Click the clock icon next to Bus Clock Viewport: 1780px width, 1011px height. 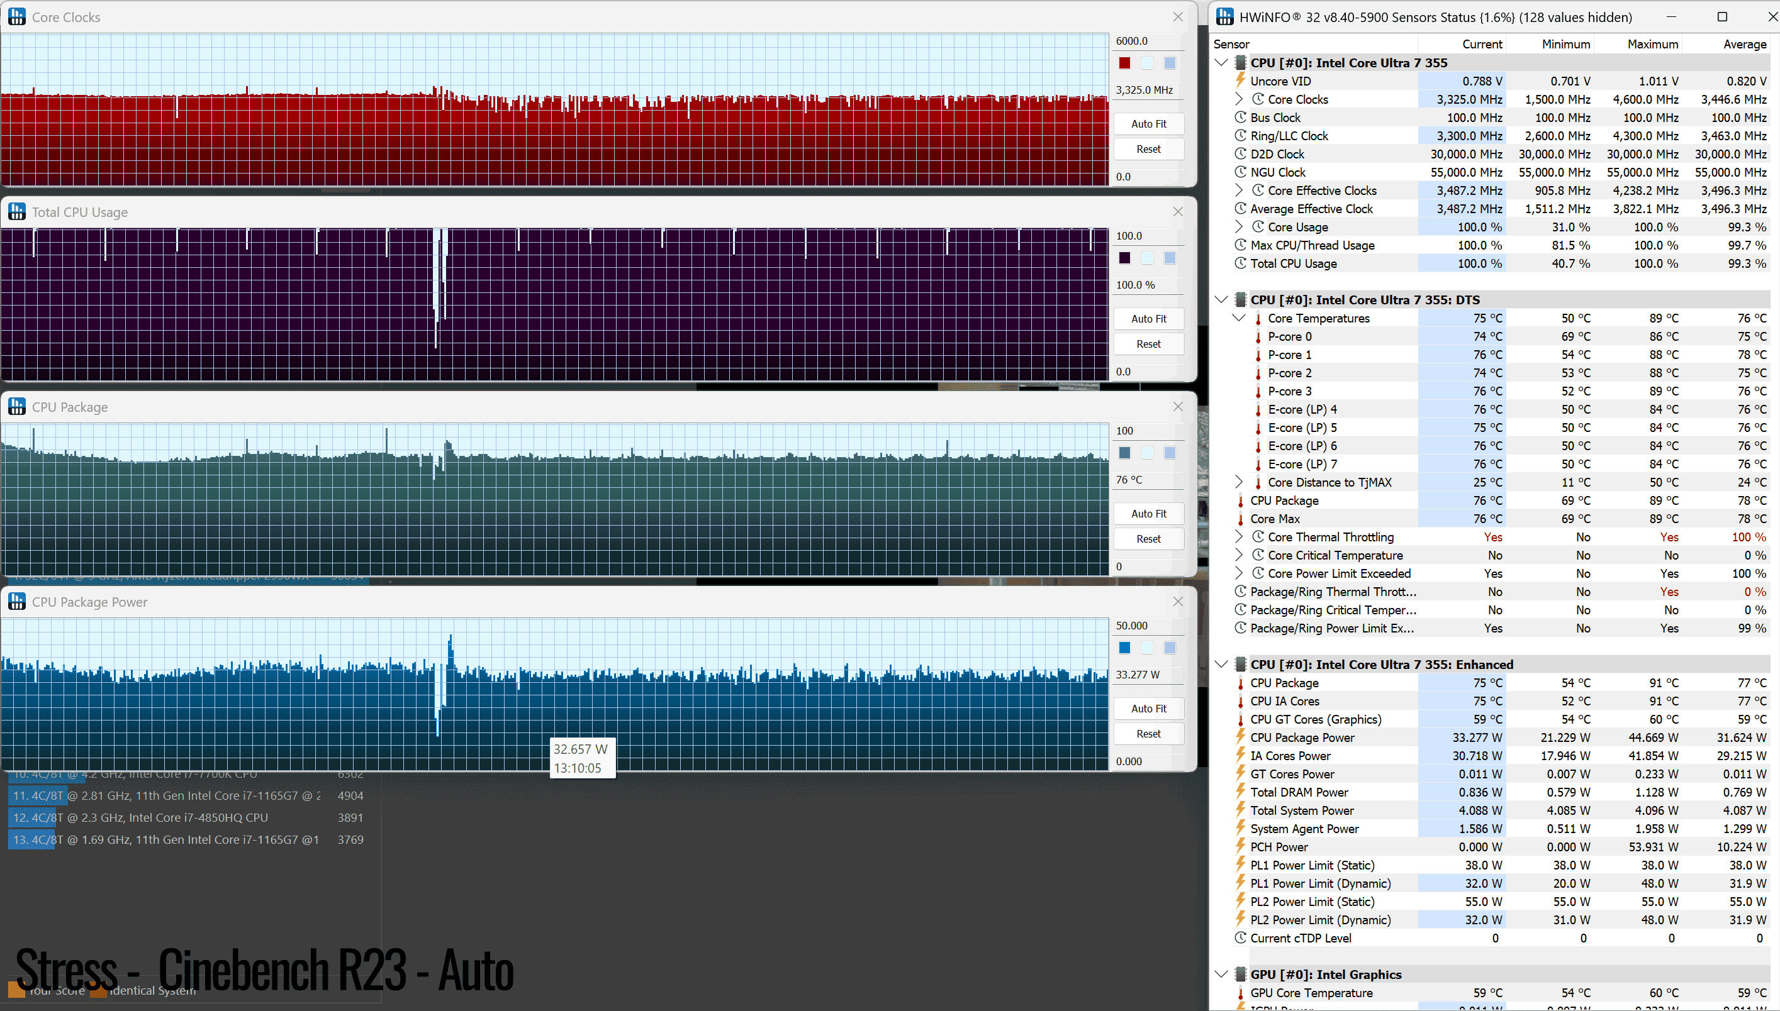pos(1240,118)
